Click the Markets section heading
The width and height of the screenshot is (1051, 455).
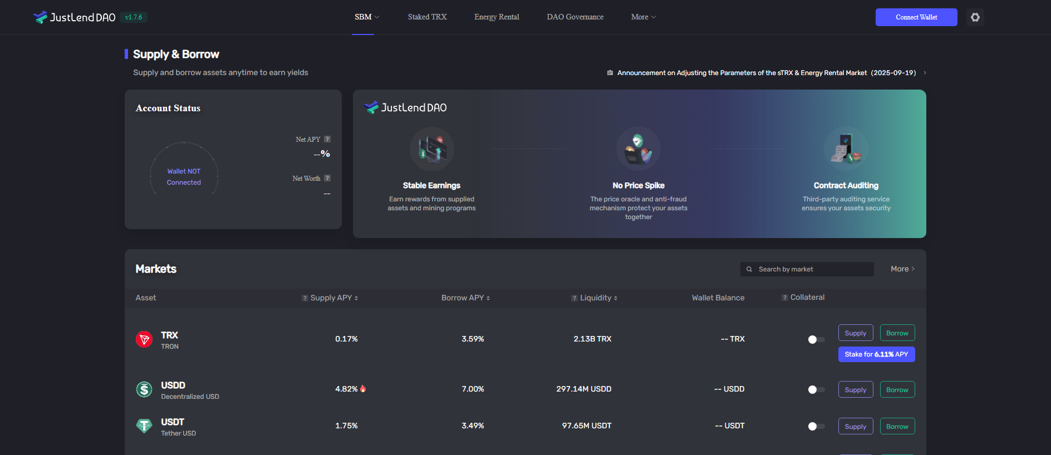coord(156,269)
